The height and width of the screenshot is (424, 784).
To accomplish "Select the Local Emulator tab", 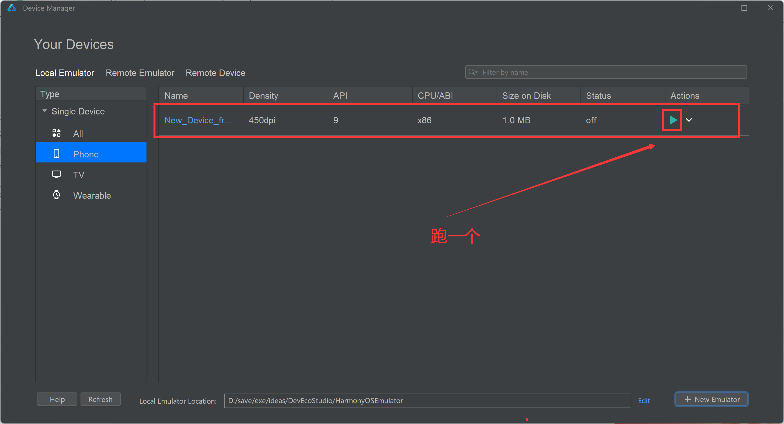I will pos(65,73).
